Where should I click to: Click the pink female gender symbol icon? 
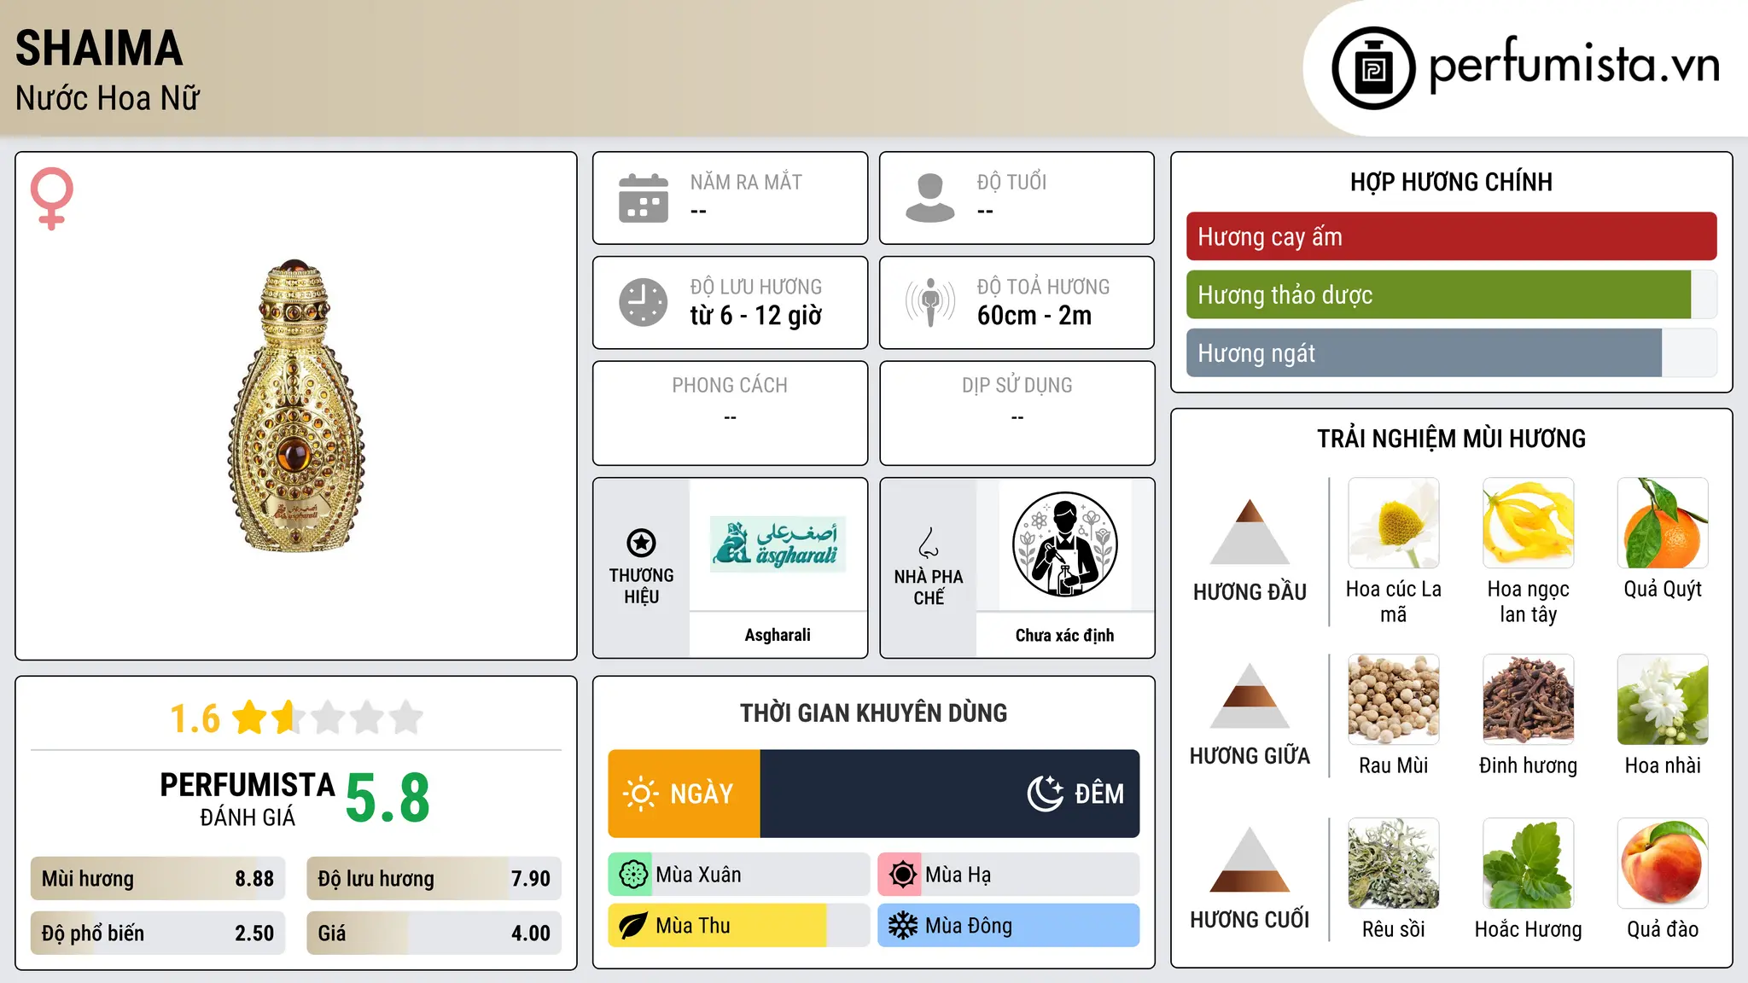pos(51,198)
